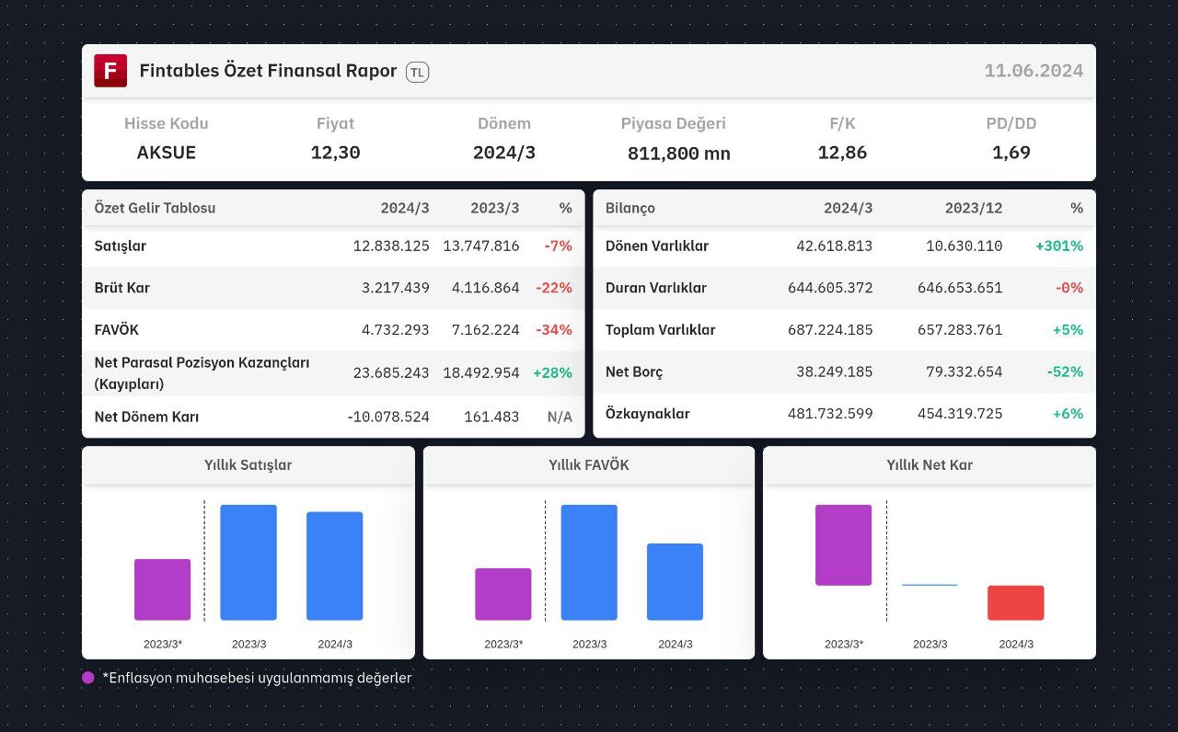Select the blue 2023/3 bar in Yıllık FAVÖK
Viewport: 1178px width, 732px height.
click(x=589, y=562)
